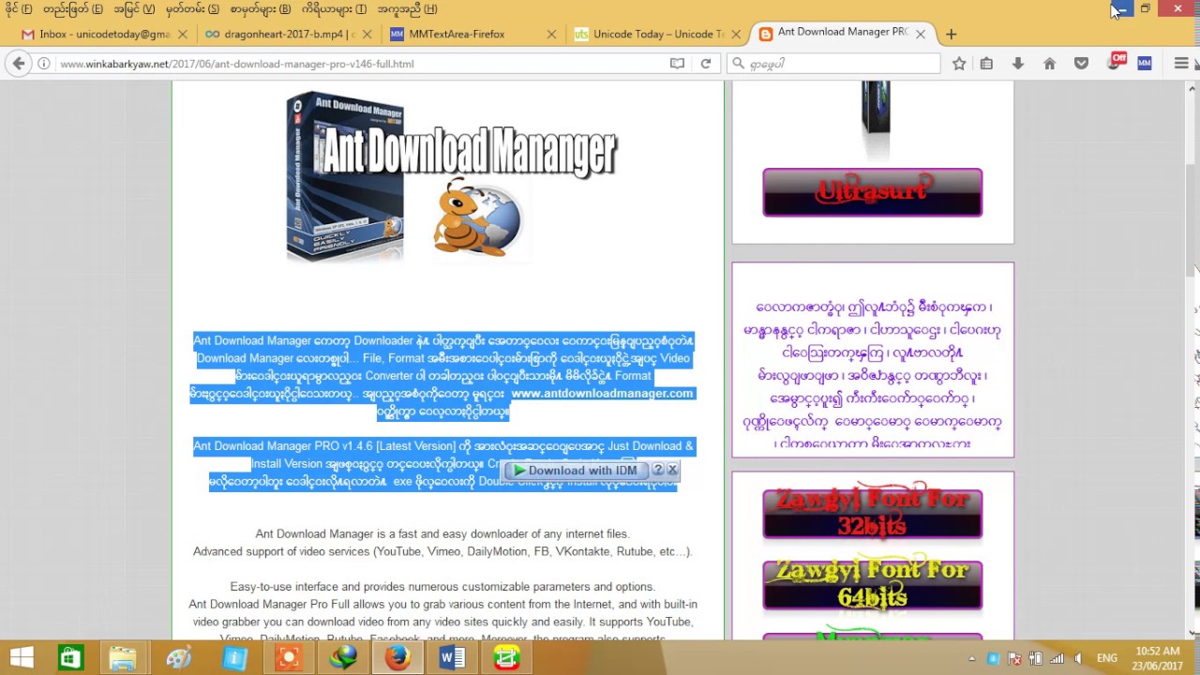
Task: Open Internet Download Manager taskbar icon
Action: [343, 658]
